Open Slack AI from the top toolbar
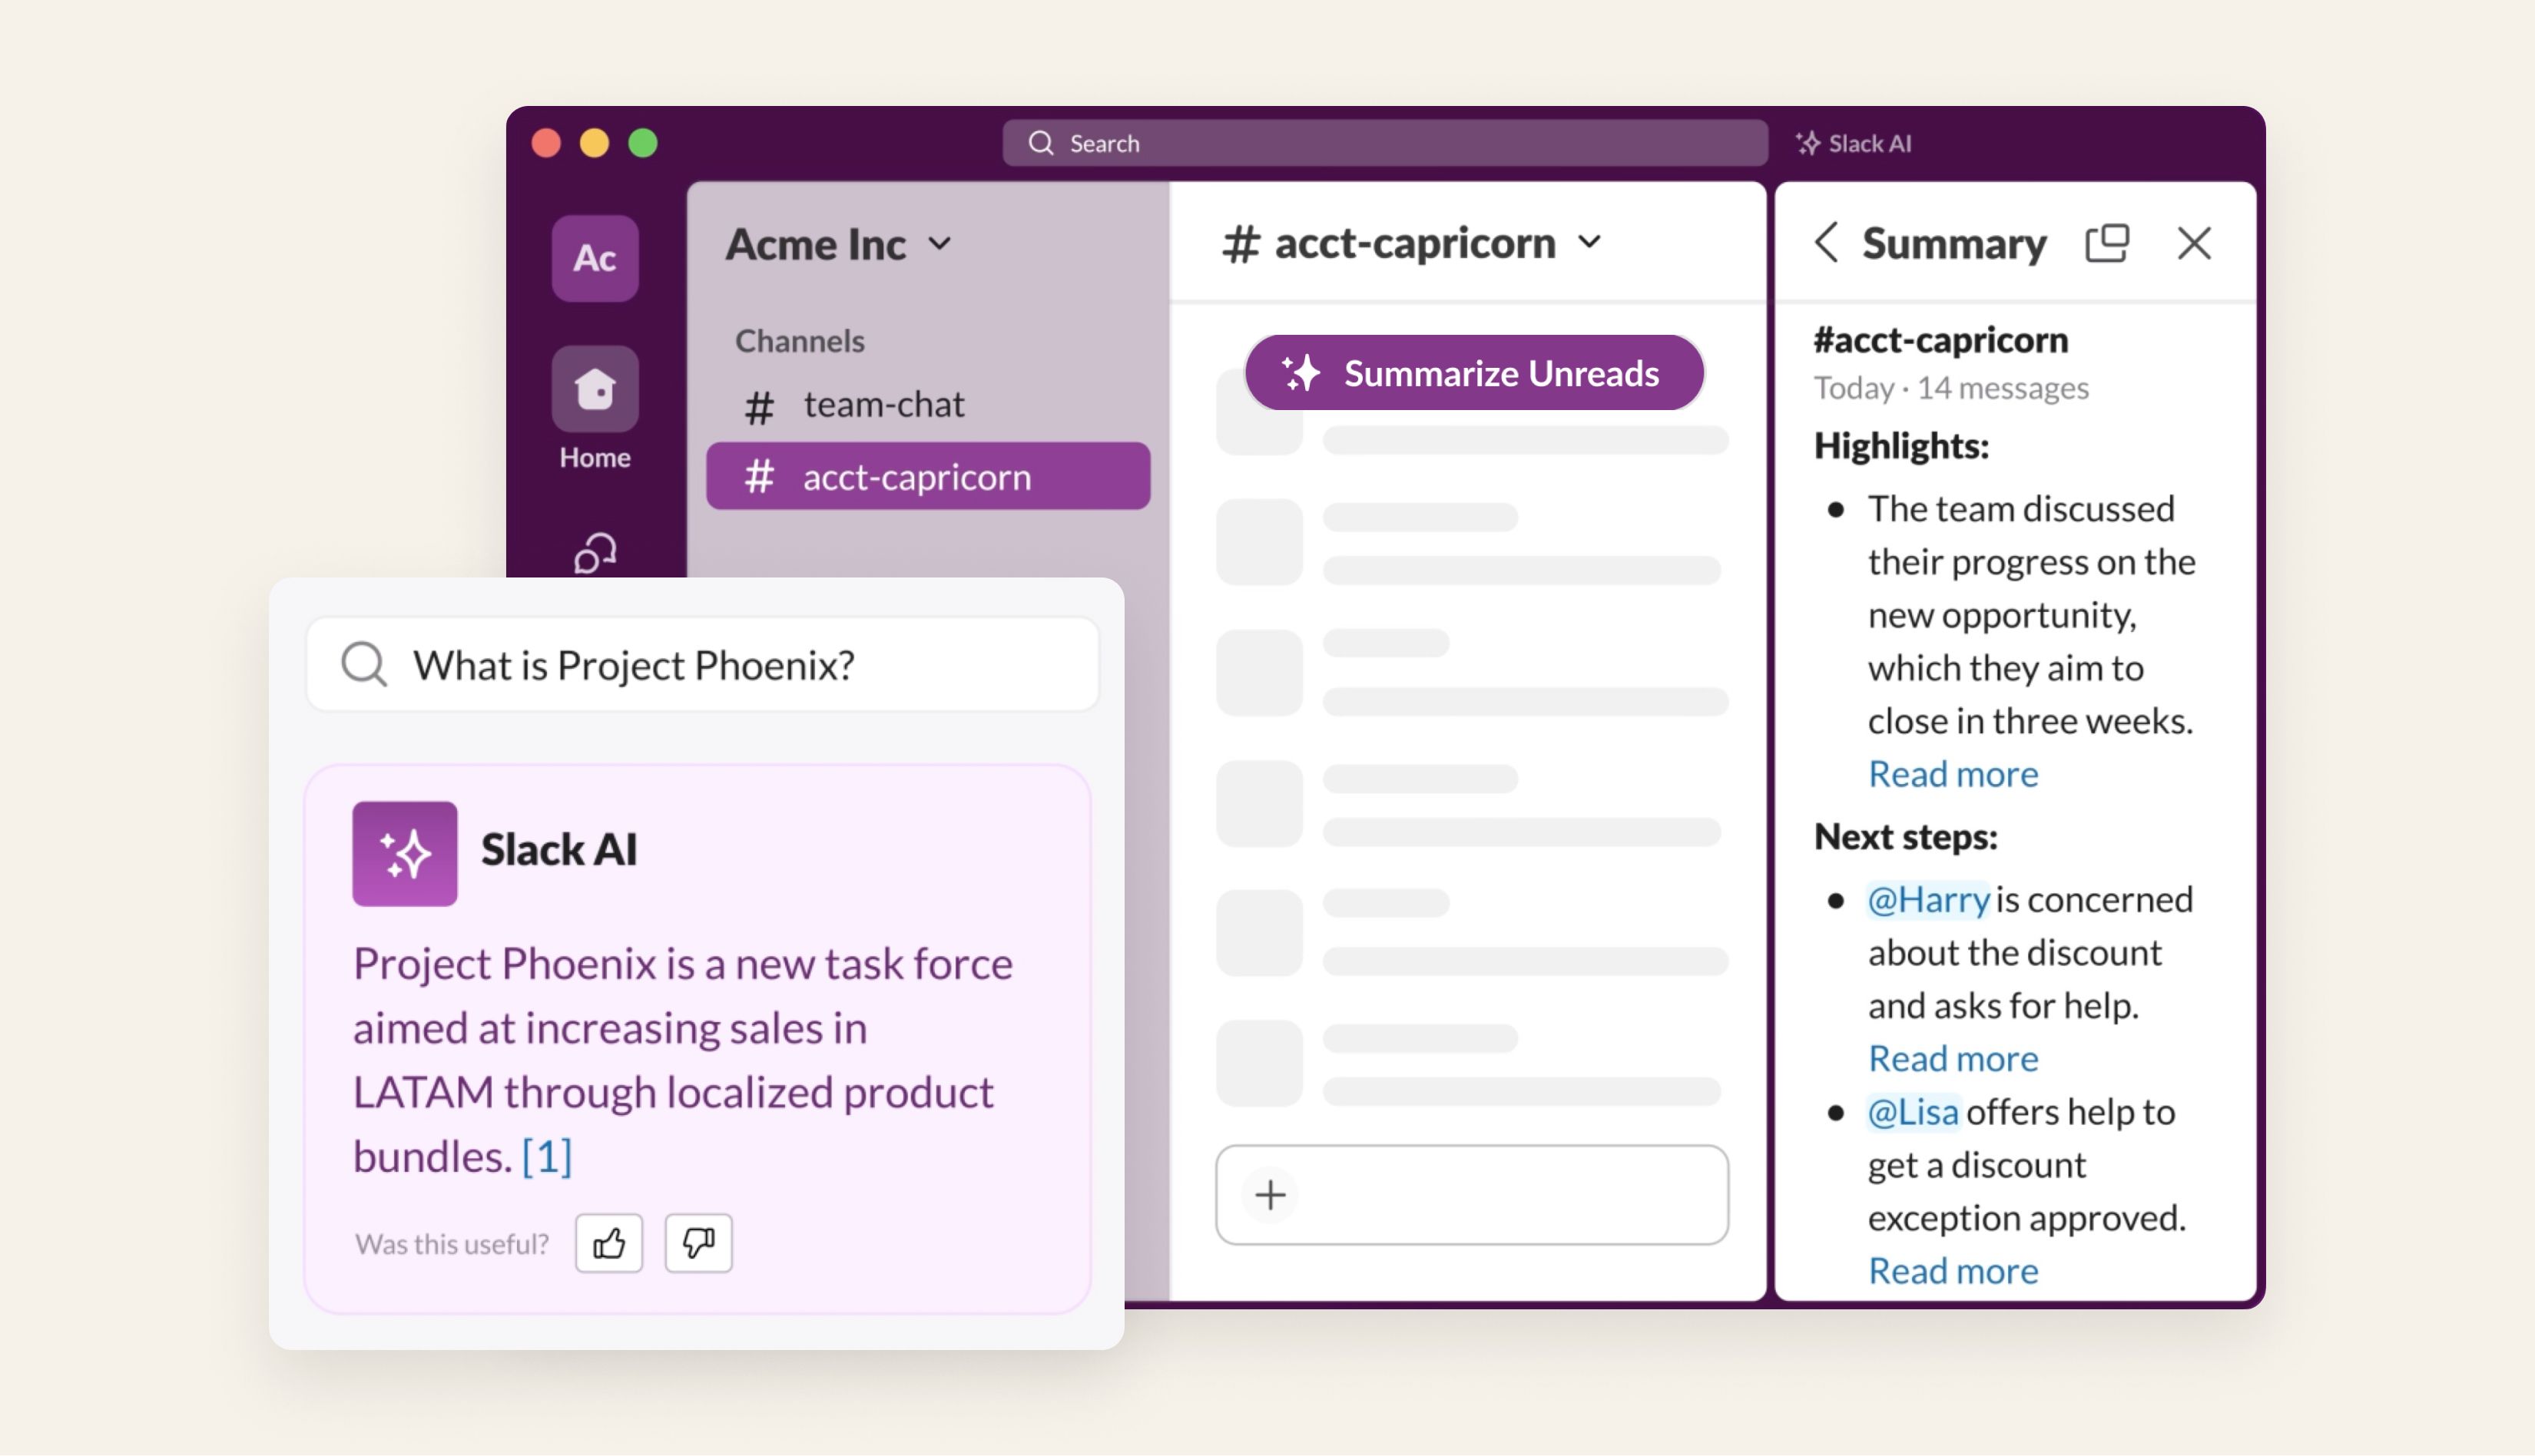The height and width of the screenshot is (1456, 2535). [1852, 143]
